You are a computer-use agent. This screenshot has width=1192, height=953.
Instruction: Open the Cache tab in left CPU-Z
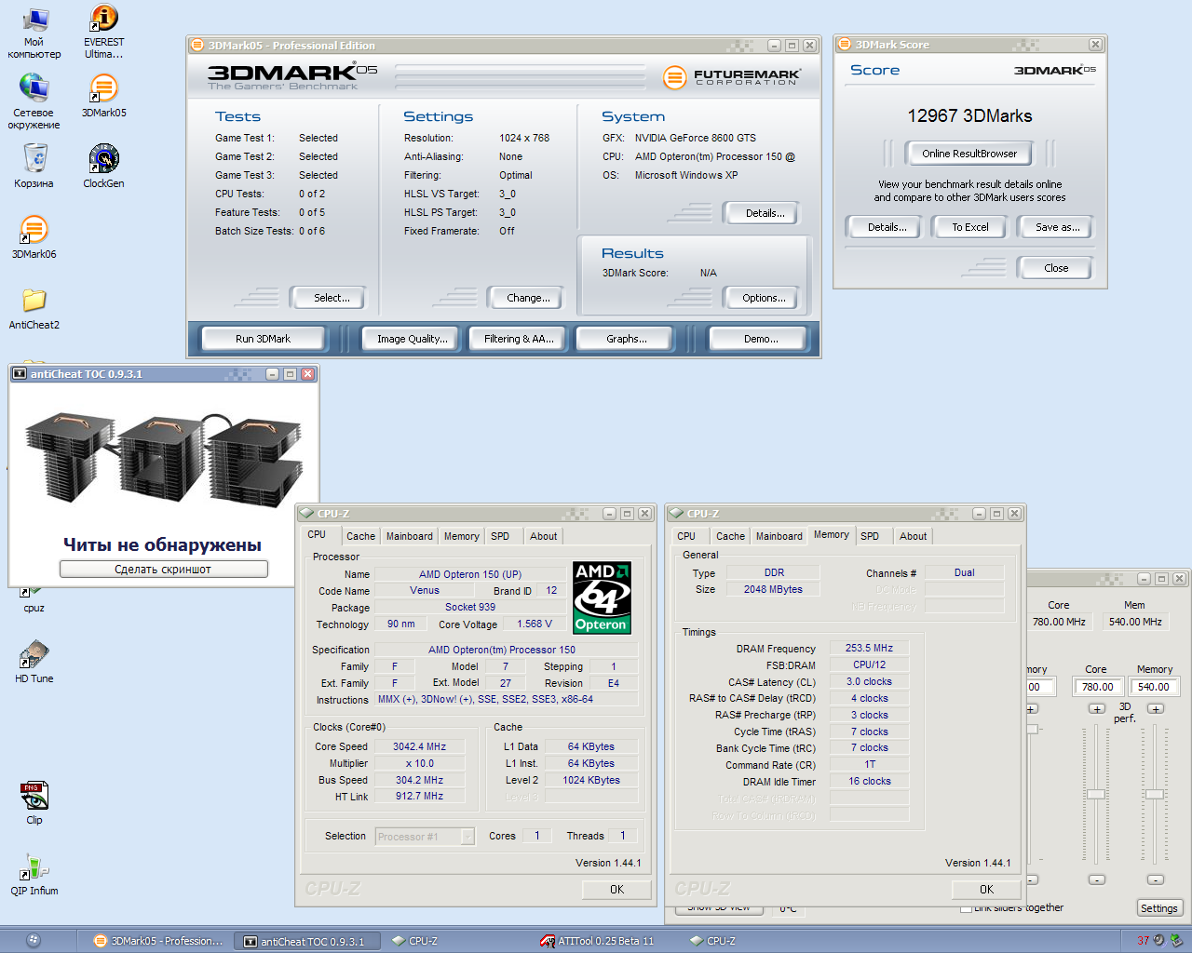(360, 536)
